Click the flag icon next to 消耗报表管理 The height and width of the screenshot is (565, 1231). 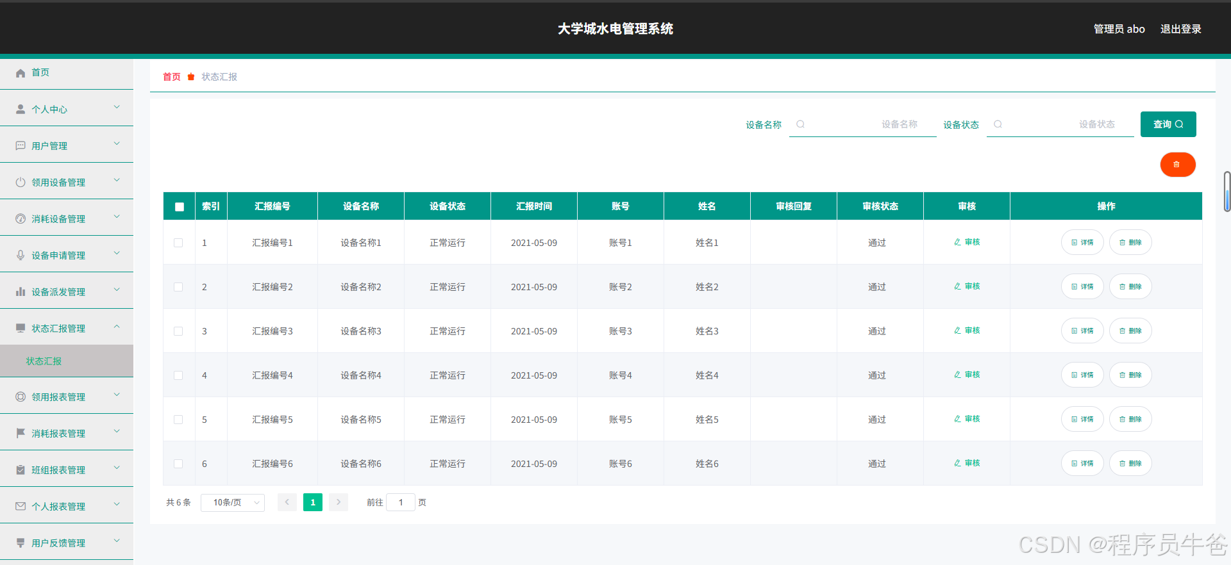pos(21,434)
